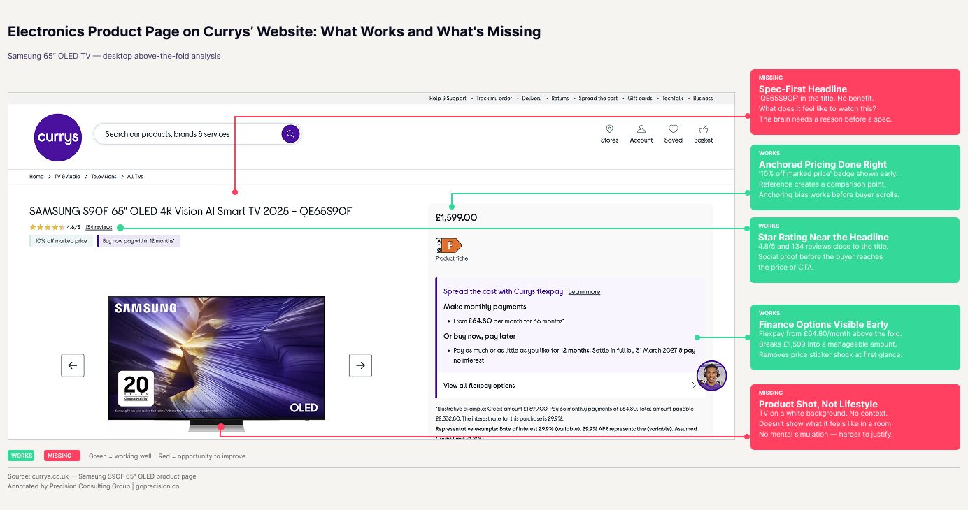Open Business link in top bar

pos(703,99)
